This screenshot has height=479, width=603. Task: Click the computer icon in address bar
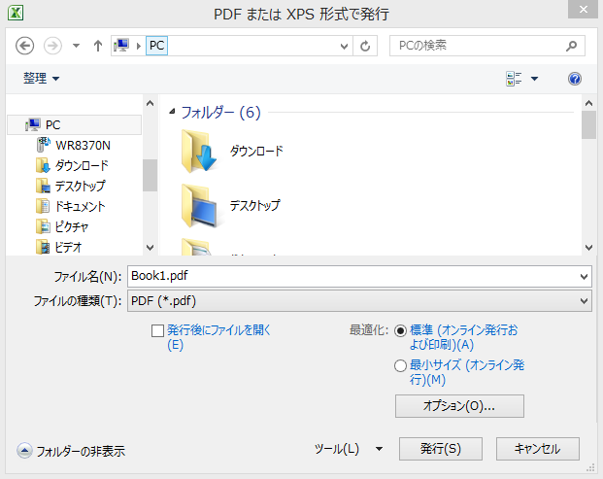click(122, 46)
